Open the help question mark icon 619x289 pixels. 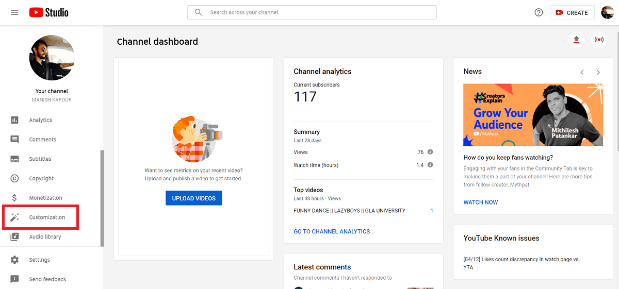pyautogui.click(x=539, y=12)
